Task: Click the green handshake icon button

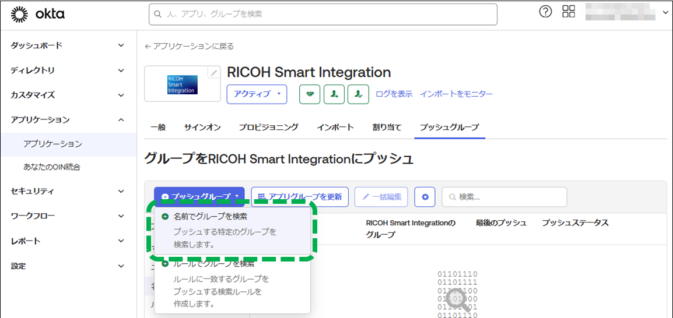Action: [x=310, y=94]
